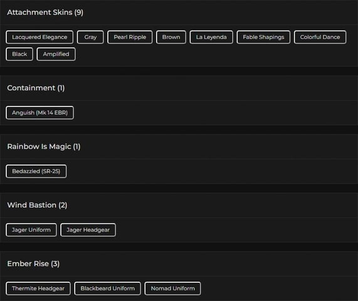Choose the Black attachment skin tag
This screenshot has width=358, height=301.
[x=19, y=54]
